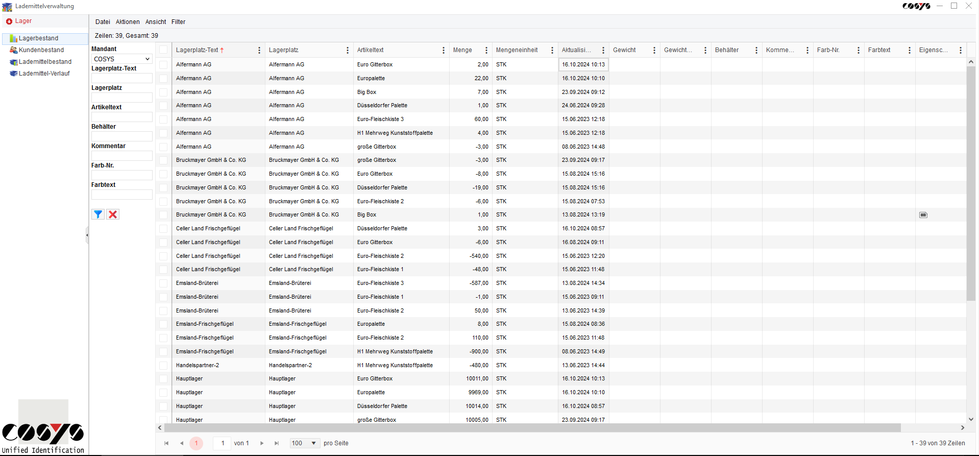This screenshot has width=979, height=456.
Task: Open column menu of Artikeltext header
Action: 444,50
